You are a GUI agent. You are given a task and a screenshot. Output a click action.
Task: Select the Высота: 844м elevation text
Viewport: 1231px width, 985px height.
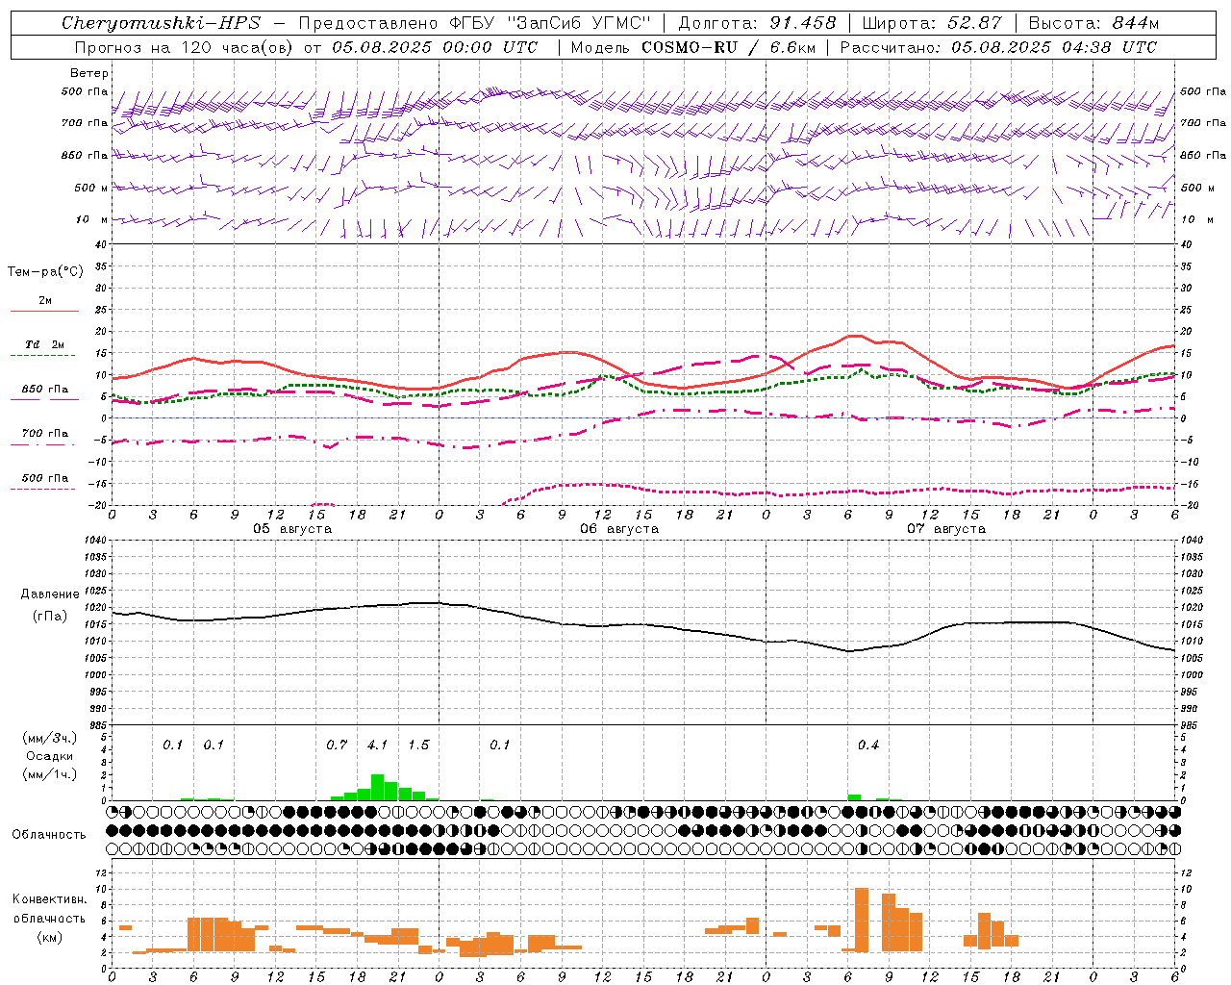(1093, 23)
